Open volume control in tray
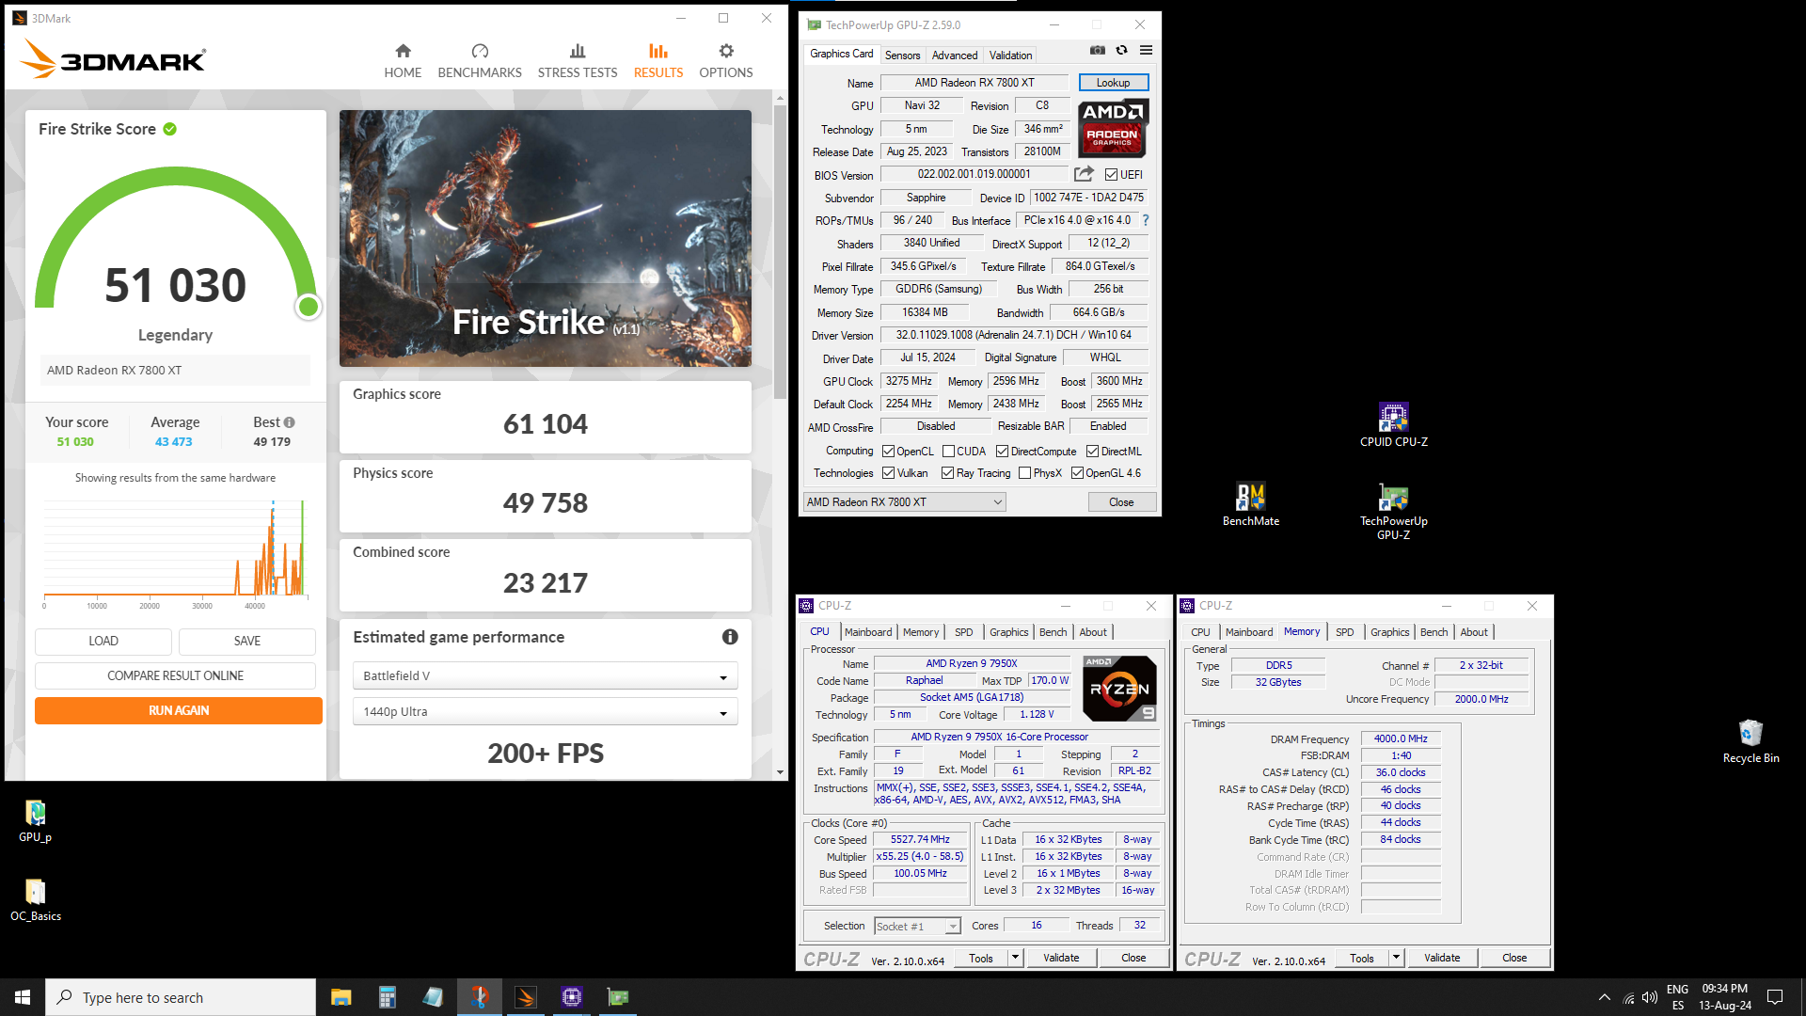The width and height of the screenshot is (1806, 1016). click(1650, 997)
